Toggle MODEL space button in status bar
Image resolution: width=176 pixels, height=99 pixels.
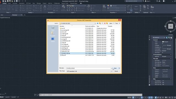tap(130, 97)
